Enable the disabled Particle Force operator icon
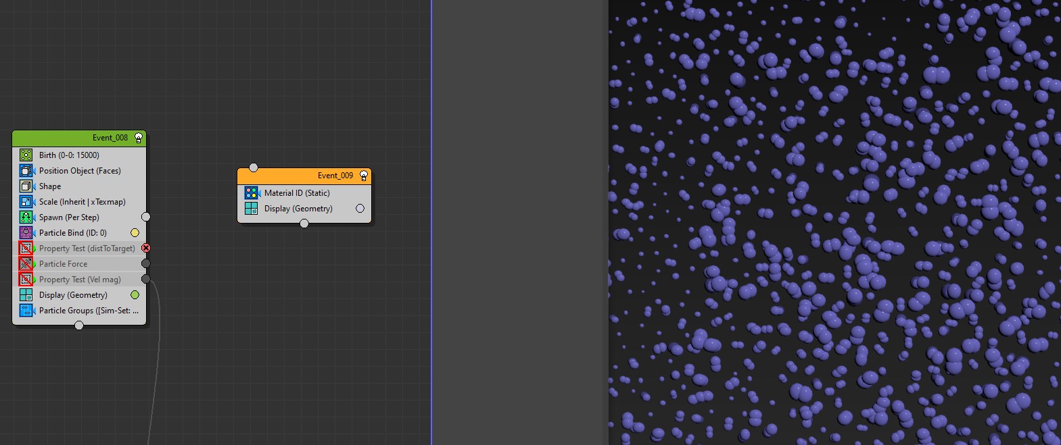Viewport: 1061px width, 445px height. point(26,264)
